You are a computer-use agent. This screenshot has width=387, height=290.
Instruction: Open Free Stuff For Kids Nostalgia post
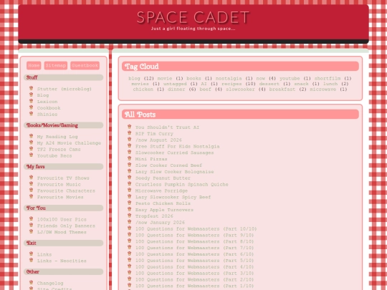click(x=177, y=146)
